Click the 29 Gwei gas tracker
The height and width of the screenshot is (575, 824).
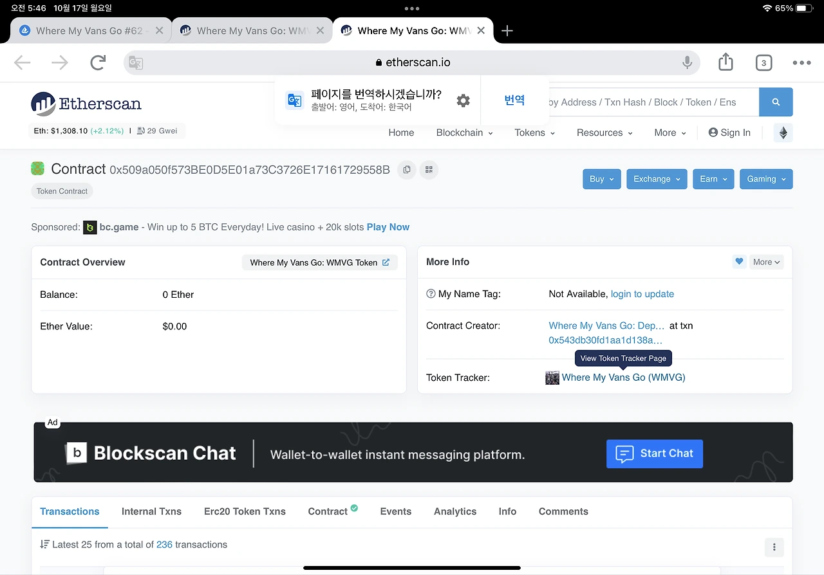pyautogui.click(x=158, y=131)
